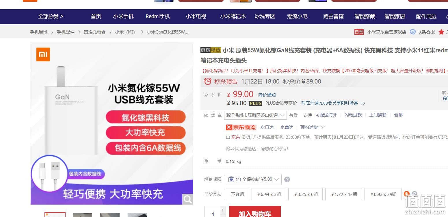Click the 京东精选 badge before the title
The width and height of the screenshot is (448, 217).
point(211,50)
